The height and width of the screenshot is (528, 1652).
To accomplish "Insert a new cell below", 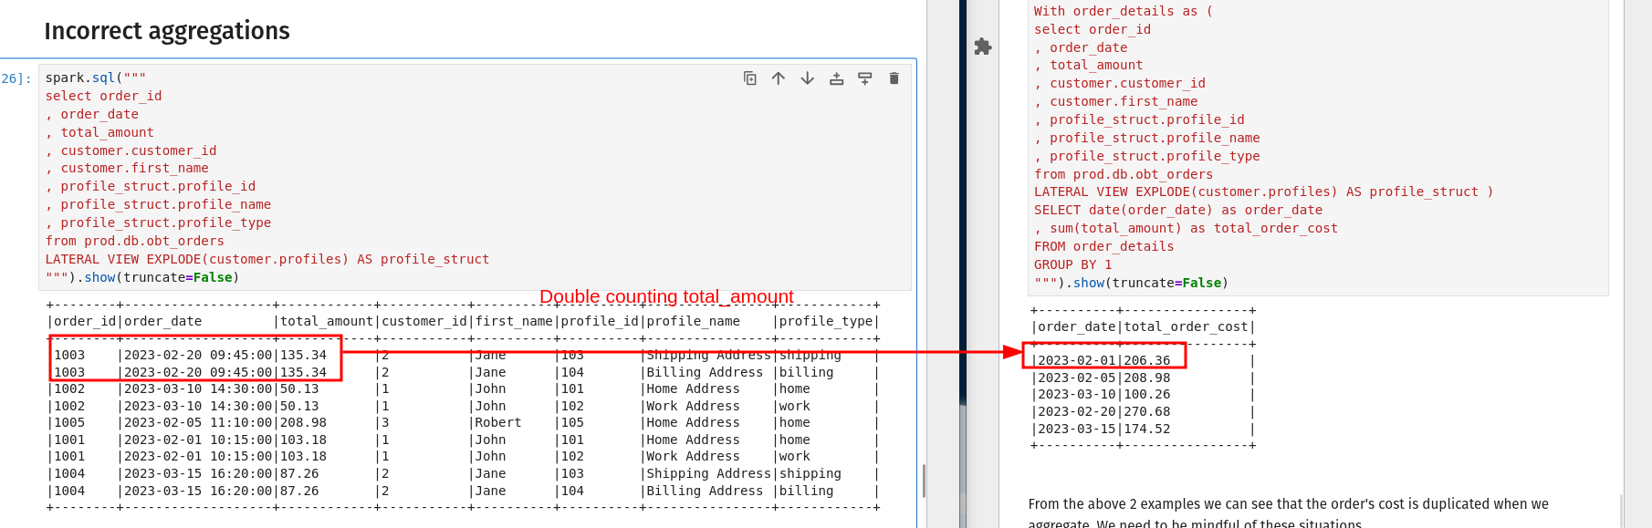I will click(865, 78).
